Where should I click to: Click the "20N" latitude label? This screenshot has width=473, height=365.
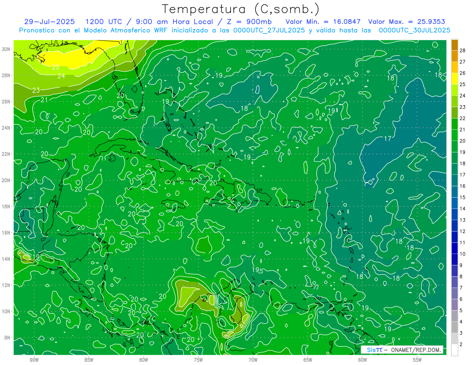click(6, 180)
